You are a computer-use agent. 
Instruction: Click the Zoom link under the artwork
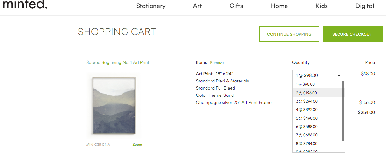[137, 145]
